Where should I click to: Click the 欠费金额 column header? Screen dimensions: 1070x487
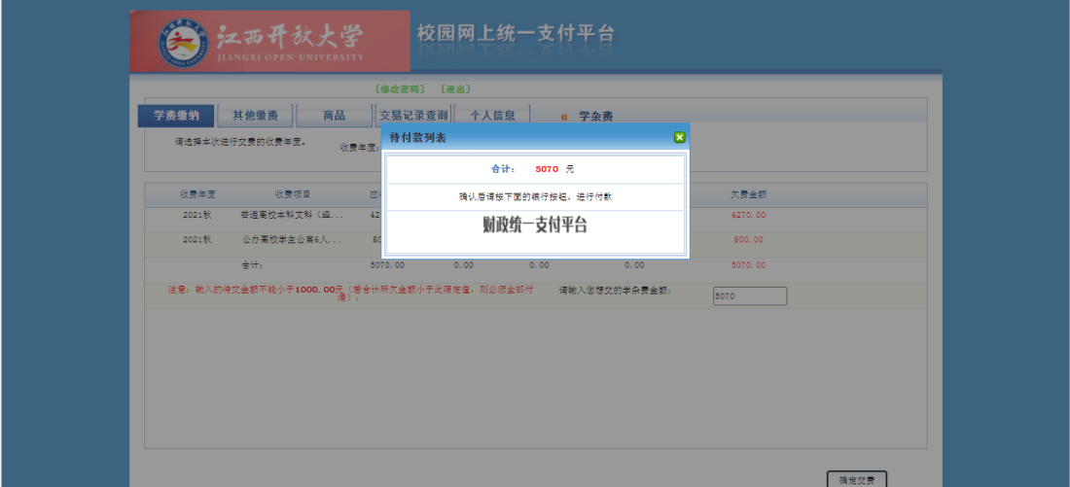(x=748, y=194)
